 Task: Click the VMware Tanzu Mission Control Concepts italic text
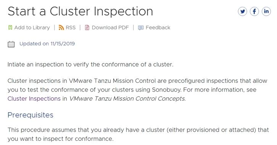(x=127, y=98)
